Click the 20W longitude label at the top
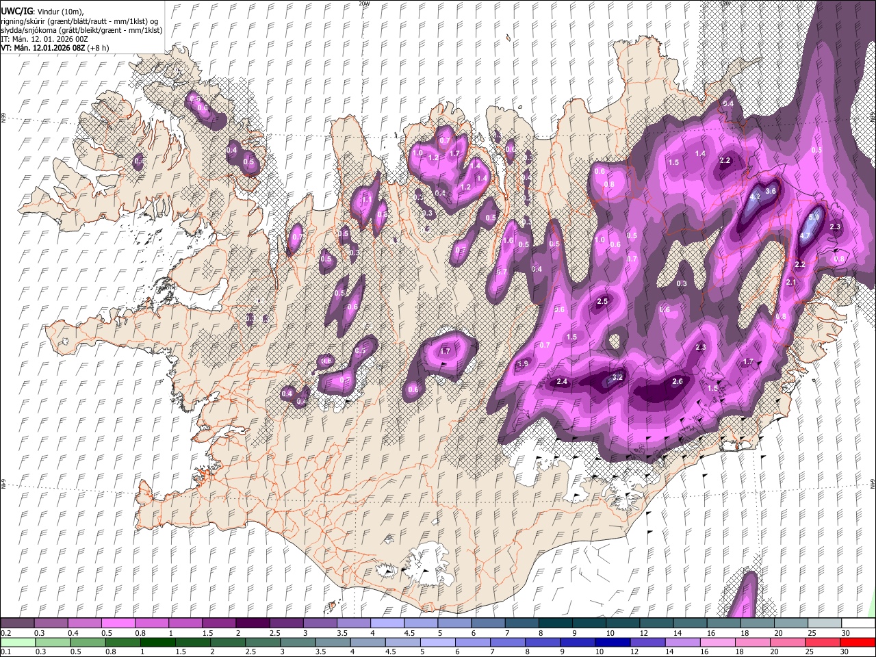Screen dimensions: 876x657 363,3
